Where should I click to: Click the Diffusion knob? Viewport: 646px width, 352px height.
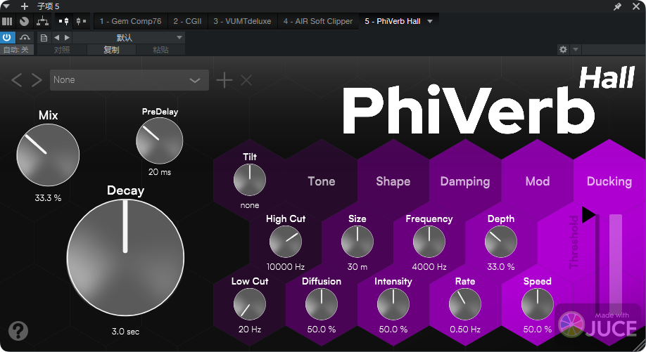click(x=322, y=304)
